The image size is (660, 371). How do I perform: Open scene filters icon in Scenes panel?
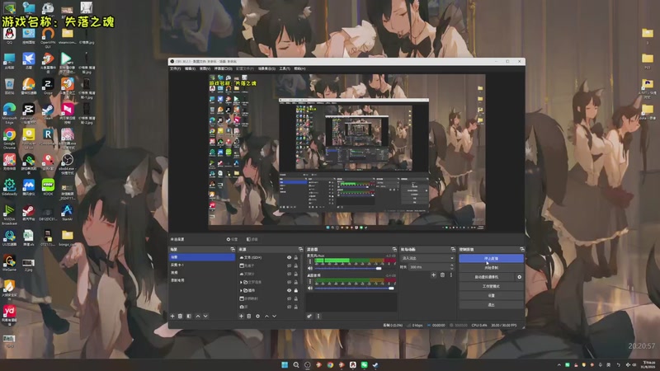(x=189, y=317)
